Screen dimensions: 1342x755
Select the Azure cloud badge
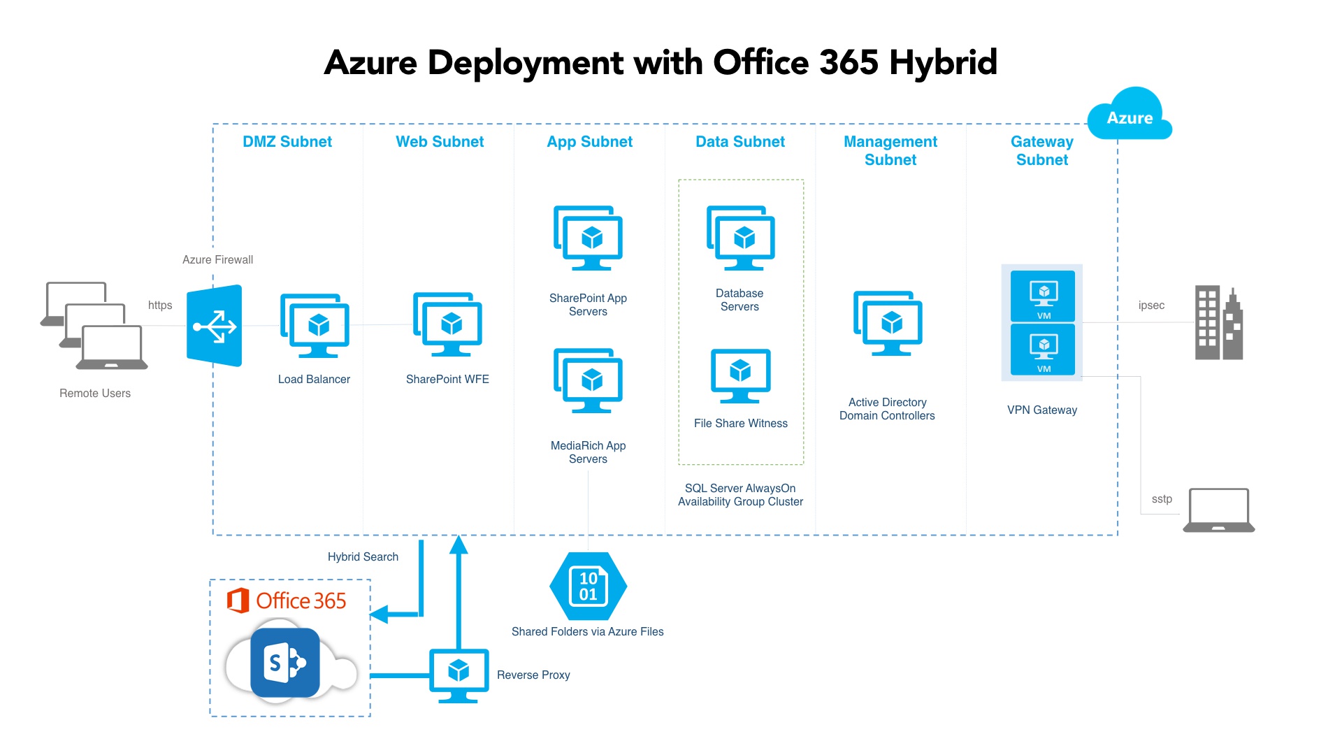tap(1130, 116)
